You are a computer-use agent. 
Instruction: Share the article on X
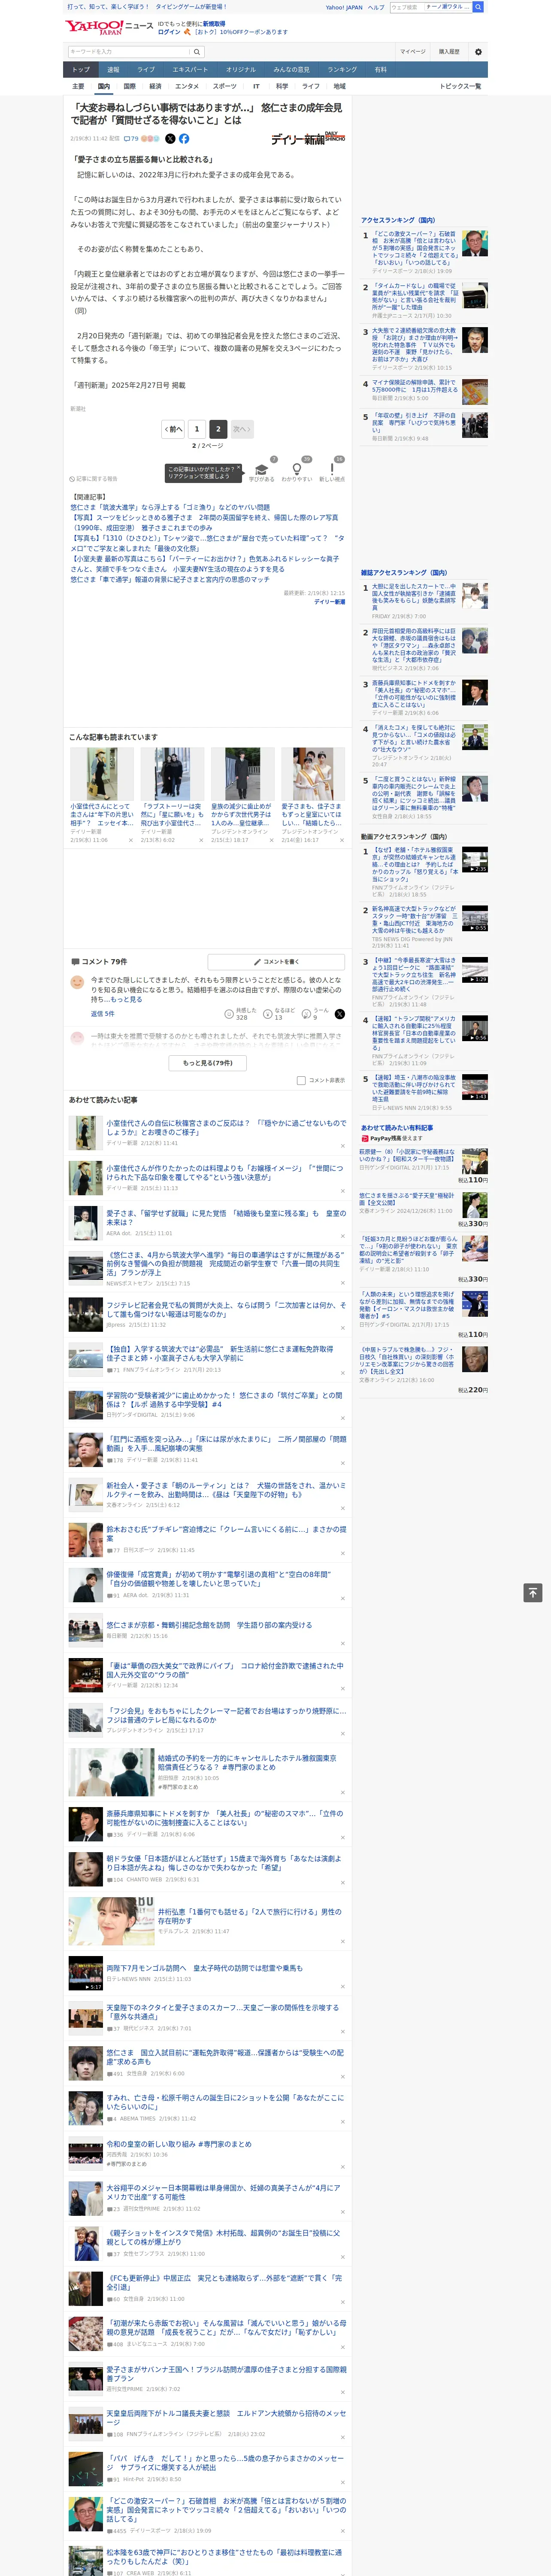(x=170, y=139)
